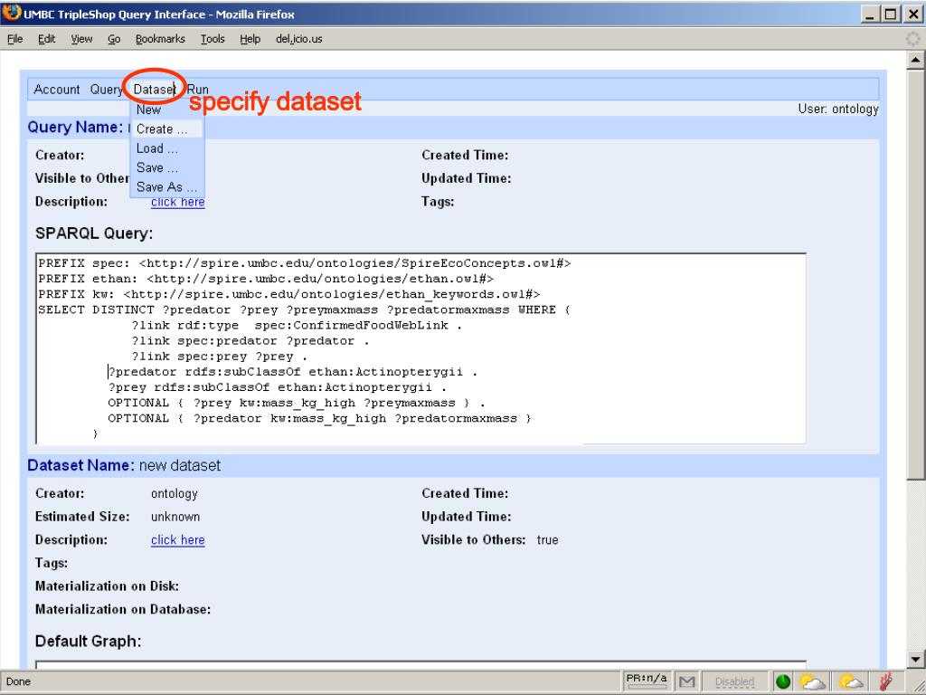This screenshot has height=695, width=926.
Task: Open the Firefox Edit menu
Action: pos(47,39)
